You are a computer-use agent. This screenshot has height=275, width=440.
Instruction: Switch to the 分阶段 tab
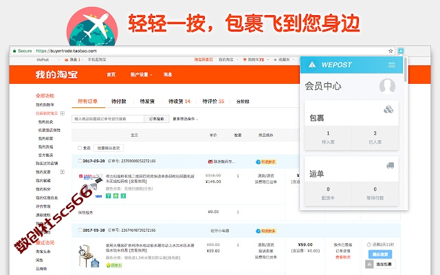[x=243, y=102]
